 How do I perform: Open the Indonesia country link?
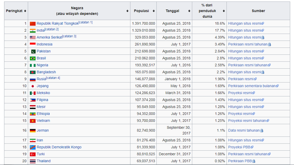point(45,44)
